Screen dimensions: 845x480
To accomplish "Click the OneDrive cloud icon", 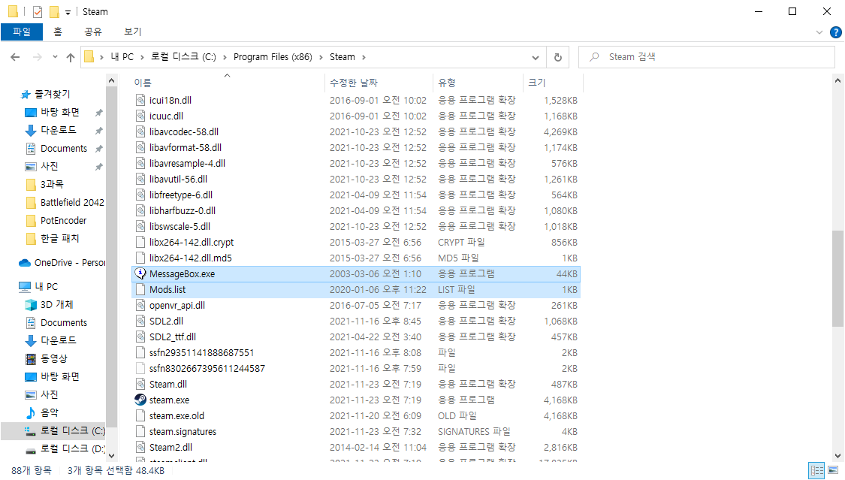I will pos(25,263).
